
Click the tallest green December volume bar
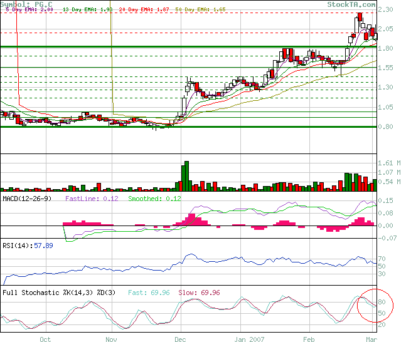(x=185, y=177)
